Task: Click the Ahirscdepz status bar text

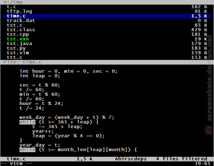Action: 131,159
